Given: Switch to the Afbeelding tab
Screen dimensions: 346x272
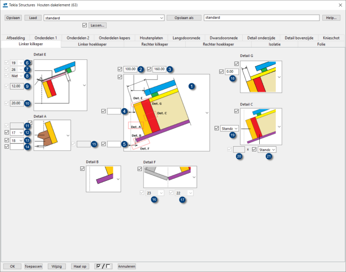Looking at the screenshot, I should point(16,38).
